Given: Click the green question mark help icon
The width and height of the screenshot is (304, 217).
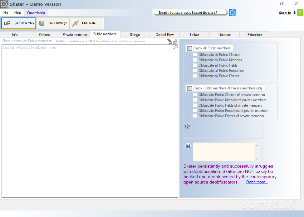Looking at the screenshot, I should tap(300, 13).
